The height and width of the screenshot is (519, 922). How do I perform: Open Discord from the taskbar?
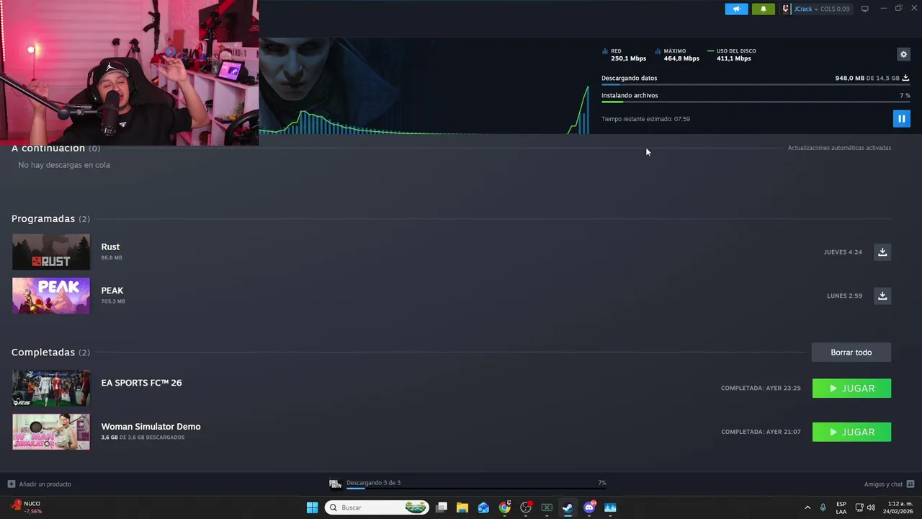(x=589, y=507)
